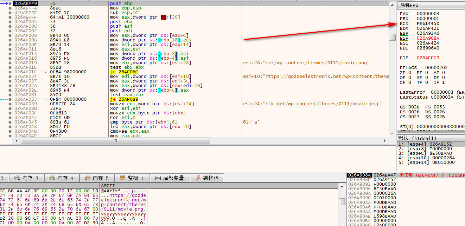465x226 pixels.
Task: Select the ESP register value 026A908A
Action: (428, 38)
